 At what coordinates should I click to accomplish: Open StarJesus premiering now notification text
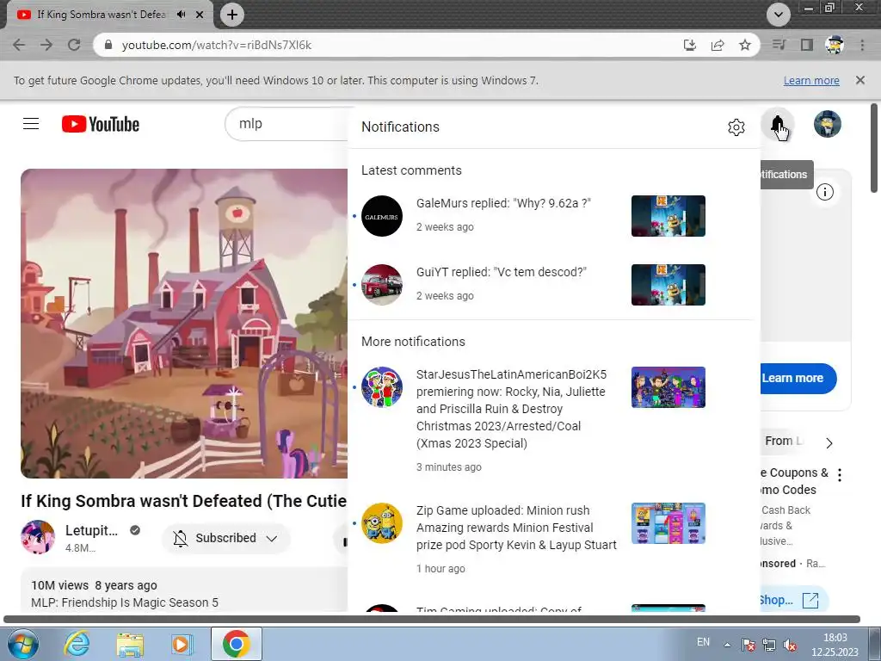click(511, 409)
